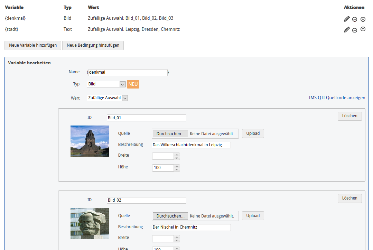Expand the Wert dropdown Zufällige Auswahl
Screen dimensions: 373x250
[x=107, y=98]
